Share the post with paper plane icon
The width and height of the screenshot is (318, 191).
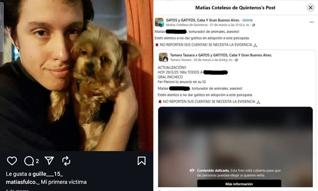click(x=49, y=161)
